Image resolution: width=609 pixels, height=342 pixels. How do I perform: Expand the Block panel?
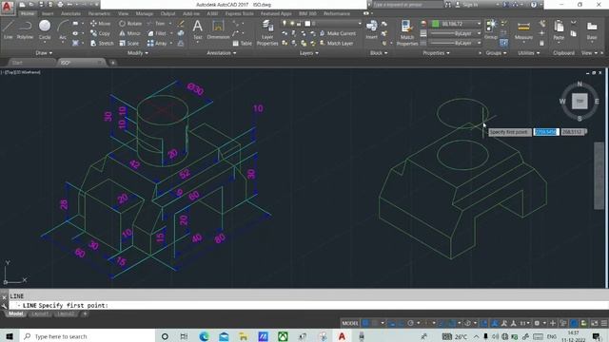379,53
